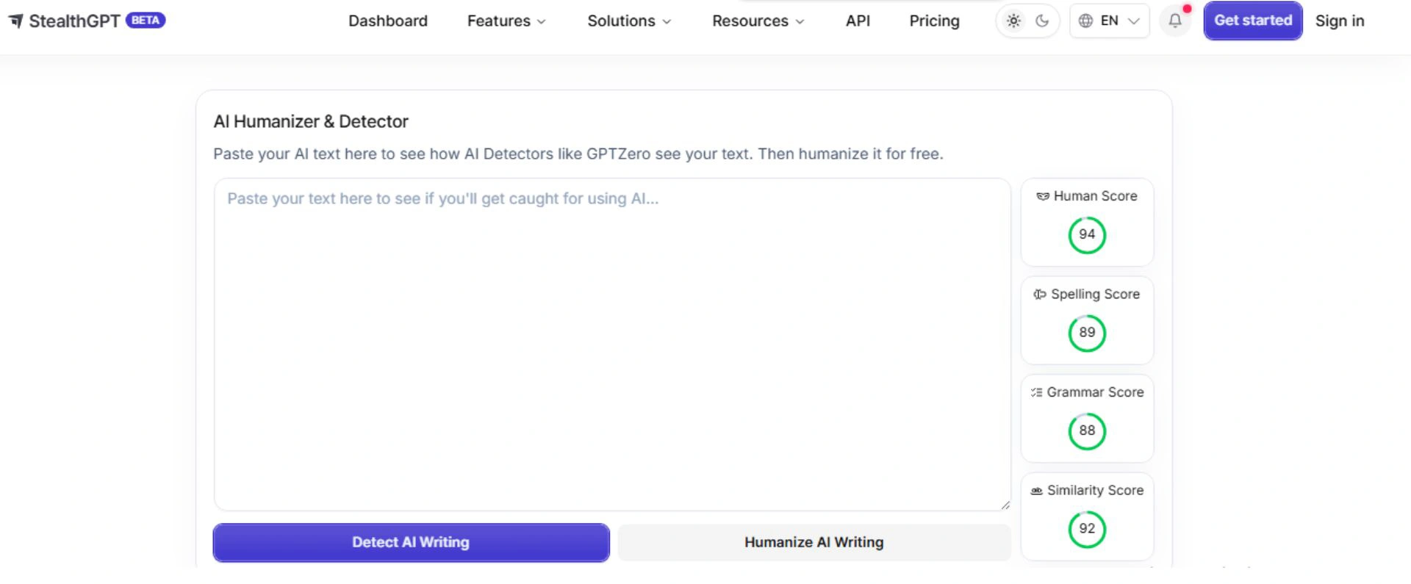This screenshot has height=584, width=1411.
Task: Click the globe language icon
Action: (1085, 21)
